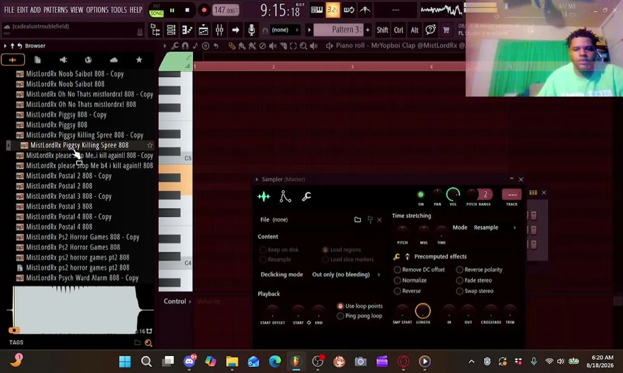The image size is (623, 373).
Task: Expand the piano roll menu arrow
Action: tap(165, 46)
